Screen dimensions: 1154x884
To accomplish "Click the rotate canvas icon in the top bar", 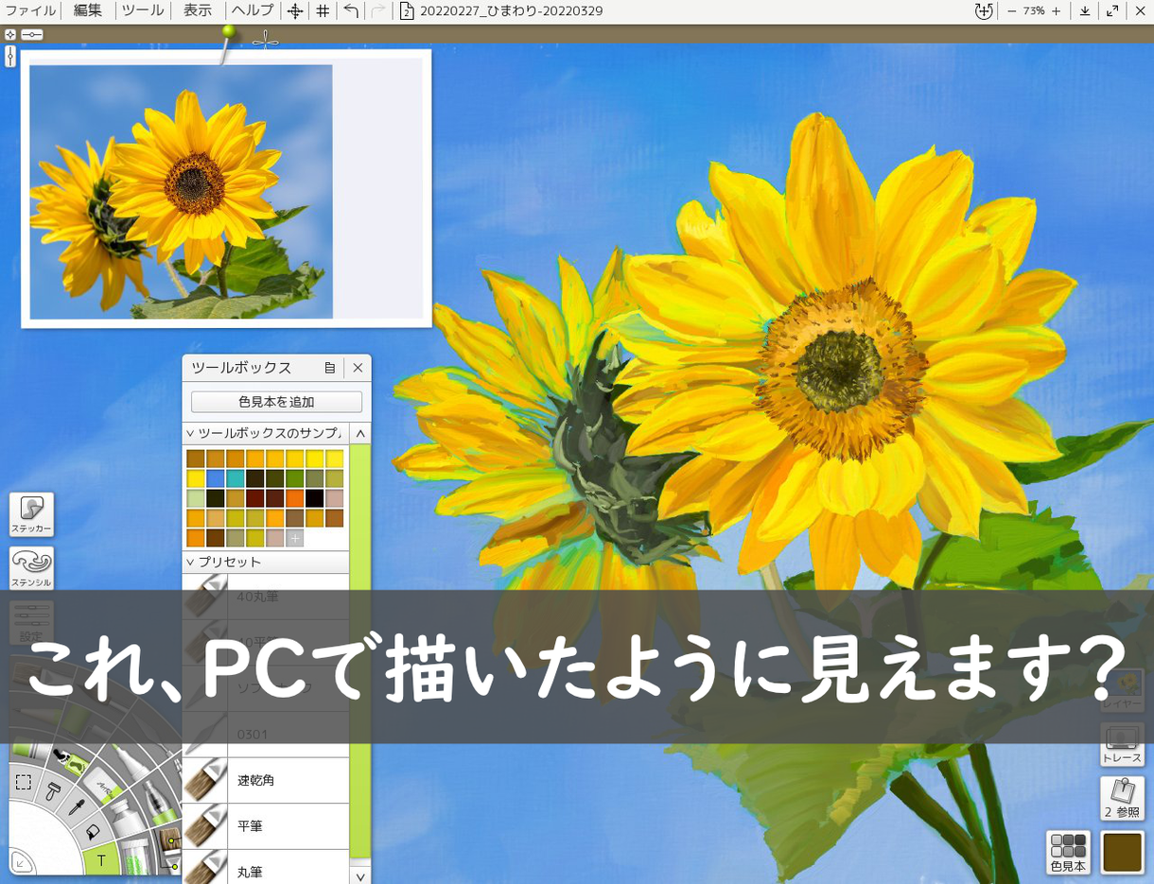I will (x=984, y=11).
